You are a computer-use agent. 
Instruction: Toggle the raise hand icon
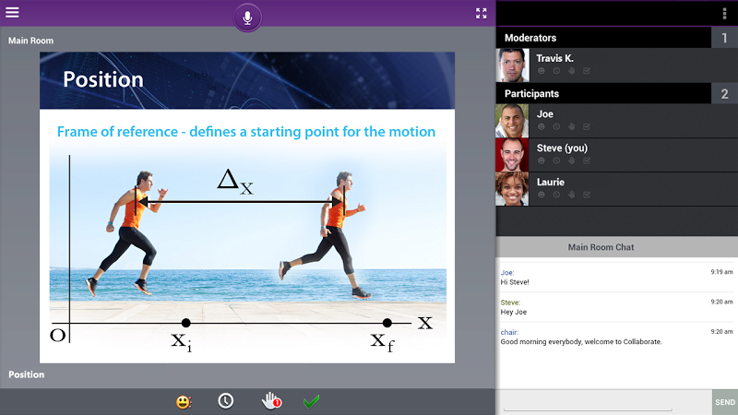point(271,401)
